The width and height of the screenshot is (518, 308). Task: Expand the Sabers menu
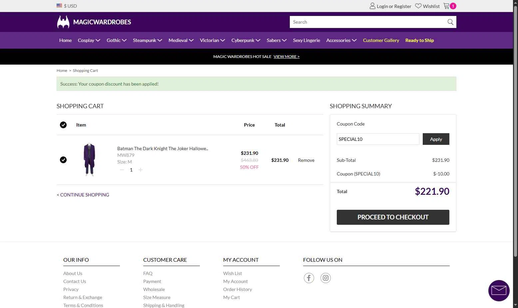(x=276, y=40)
